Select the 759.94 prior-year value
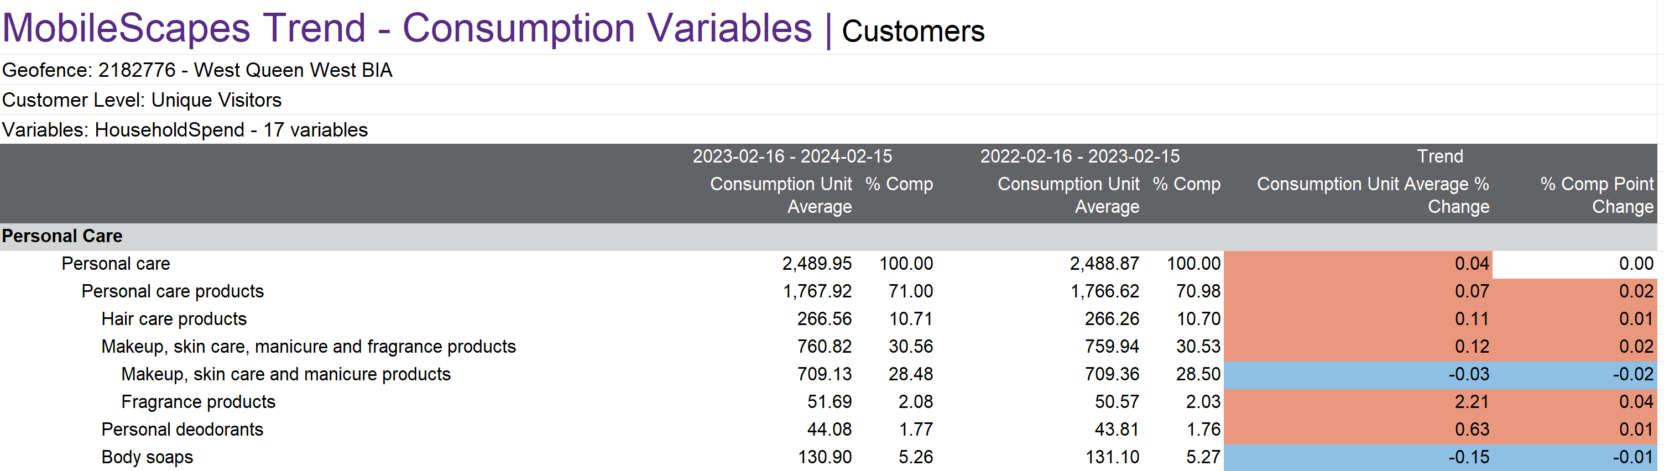Image resolution: width=1664 pixels, height=471 pixels. [x=1112, y=347]
